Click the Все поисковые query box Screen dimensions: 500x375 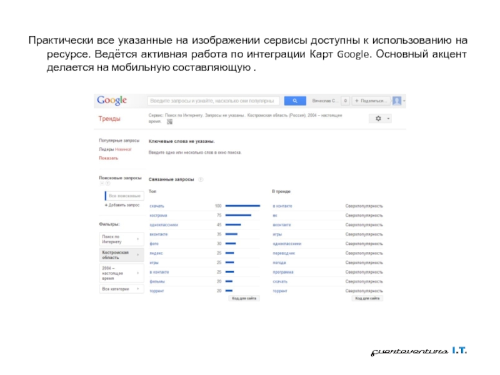(124, 196)
